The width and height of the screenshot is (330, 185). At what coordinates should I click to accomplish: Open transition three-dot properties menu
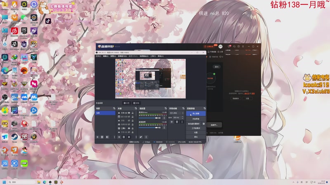click(x=182, y=122)
